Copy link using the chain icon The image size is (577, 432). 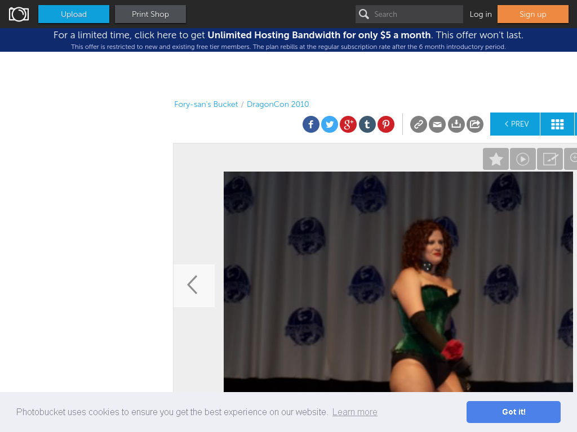tap(419, 124)
